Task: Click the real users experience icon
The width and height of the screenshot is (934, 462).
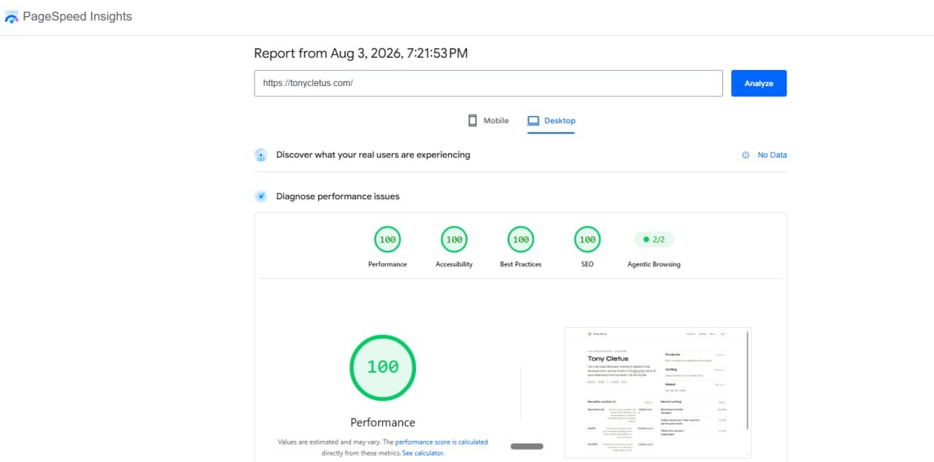Action: [260, 155]
